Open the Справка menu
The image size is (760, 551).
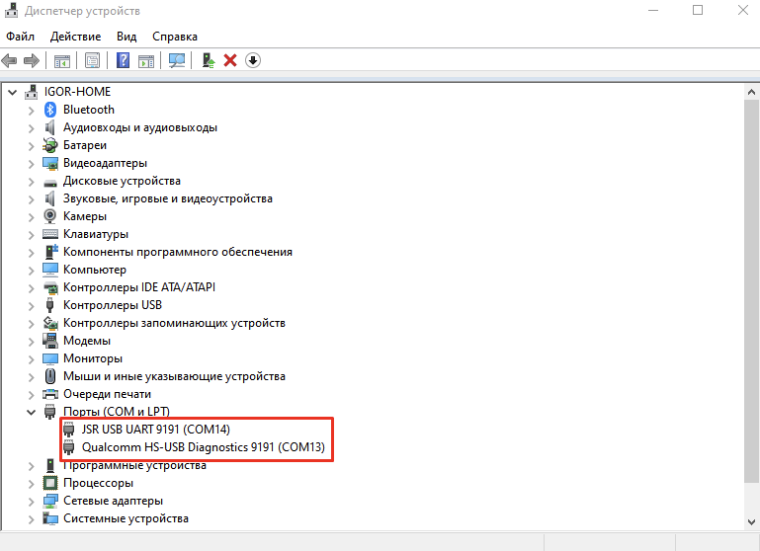point(175,37)
